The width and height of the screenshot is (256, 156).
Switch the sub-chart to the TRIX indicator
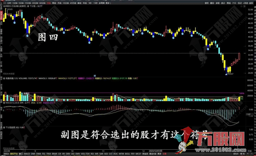(49, 154)
